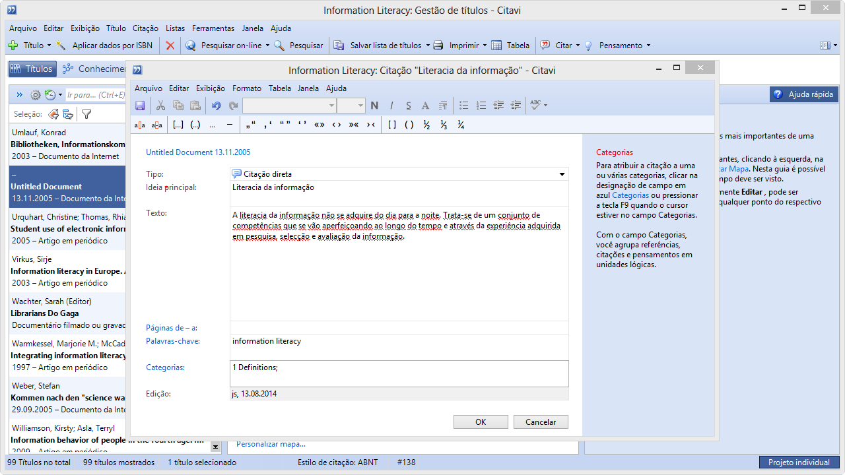Apply bulleted list formatting

point(464,106)
